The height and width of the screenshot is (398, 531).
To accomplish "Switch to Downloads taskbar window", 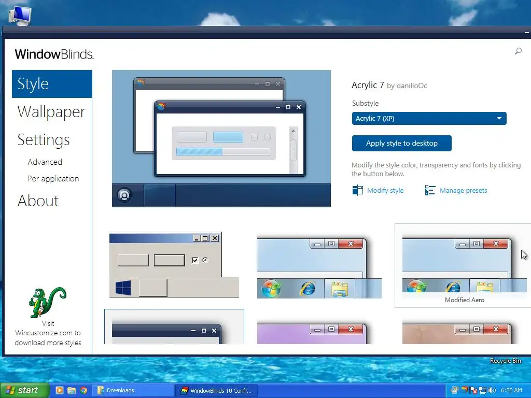I will 133,390.
